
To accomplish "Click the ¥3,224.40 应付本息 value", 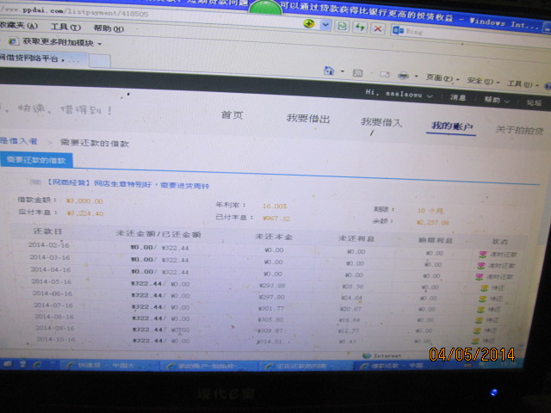I will pos(84,213).
